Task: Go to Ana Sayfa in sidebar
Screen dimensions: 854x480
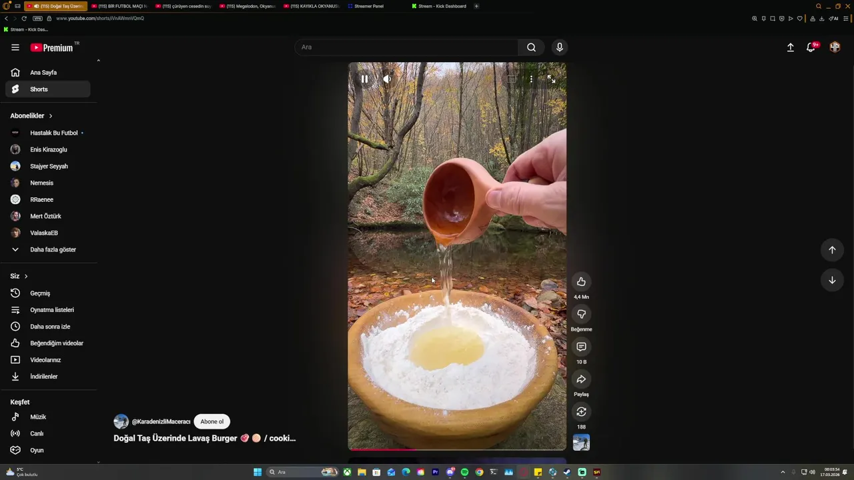Action: 48,73
